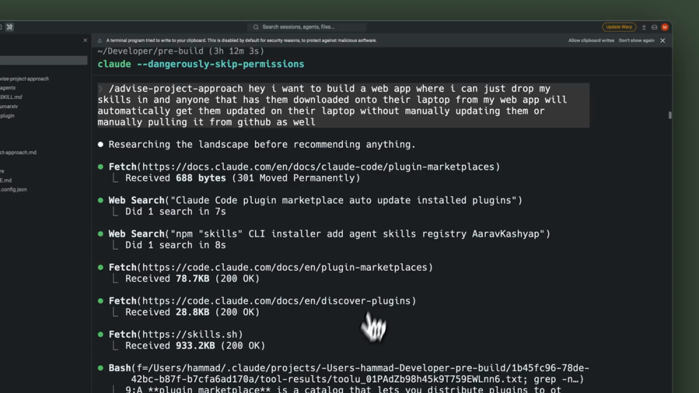Open '.config.json' in the sidebar
This screenshot has height=393, width=699.
14,189
